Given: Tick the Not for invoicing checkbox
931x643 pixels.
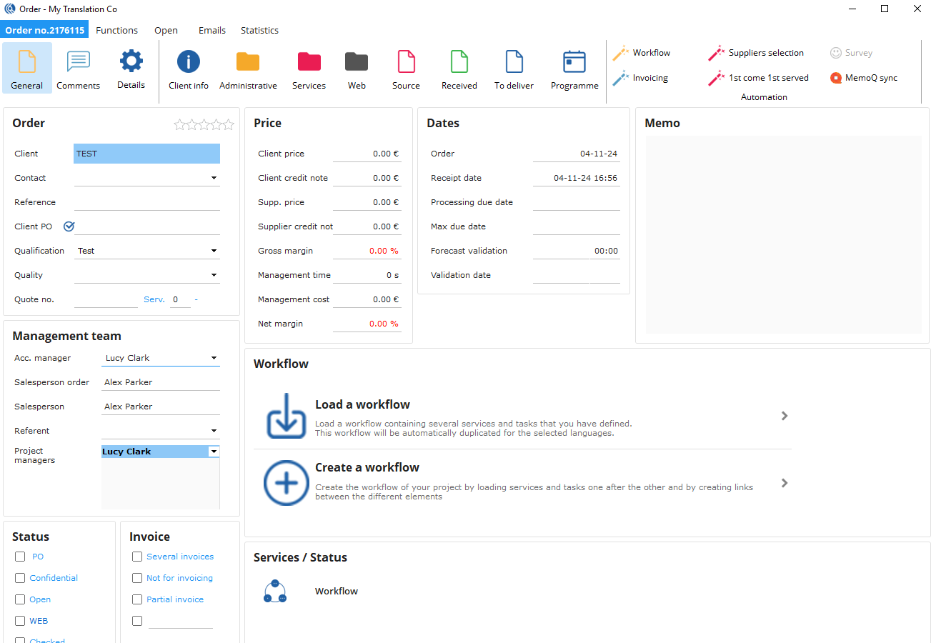Looking at the screenshot, I should point(137,578).
